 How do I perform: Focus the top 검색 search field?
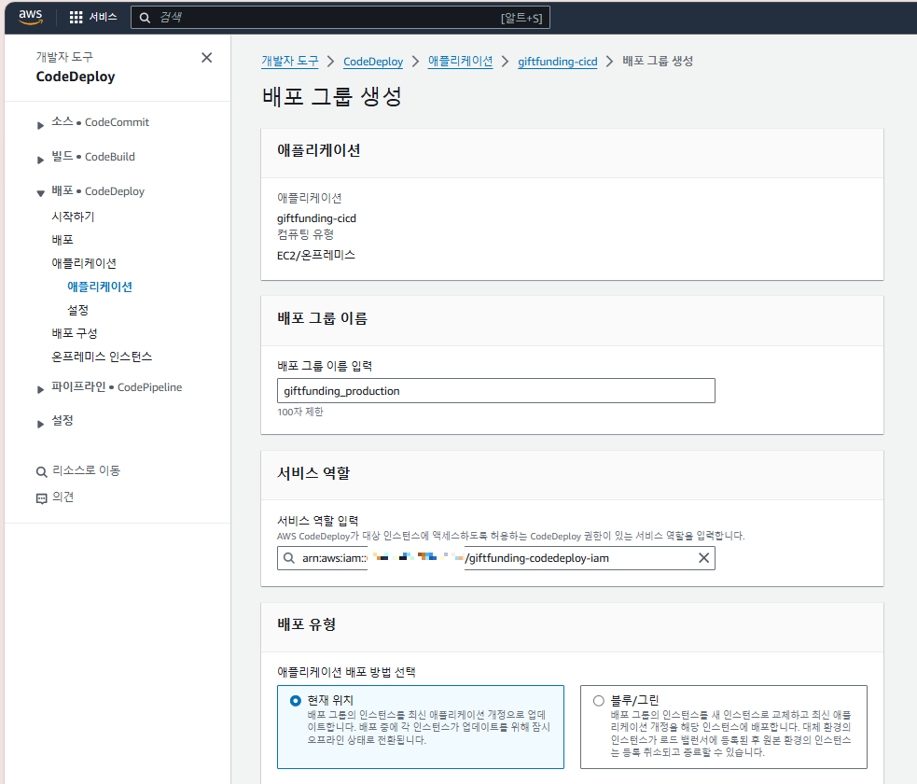point(340,18)
